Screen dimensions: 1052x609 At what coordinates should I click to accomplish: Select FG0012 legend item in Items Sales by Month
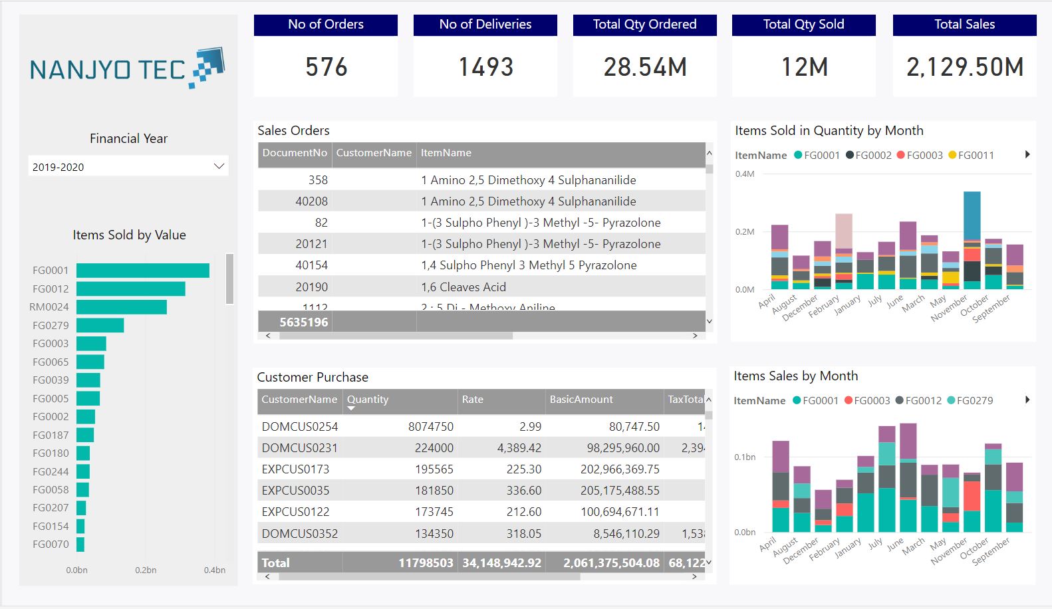tap(918, 400)
